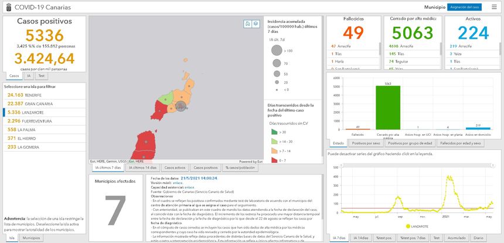Click the map home extent icon
The height and width of the screenshot is (243, 504).
248,23
